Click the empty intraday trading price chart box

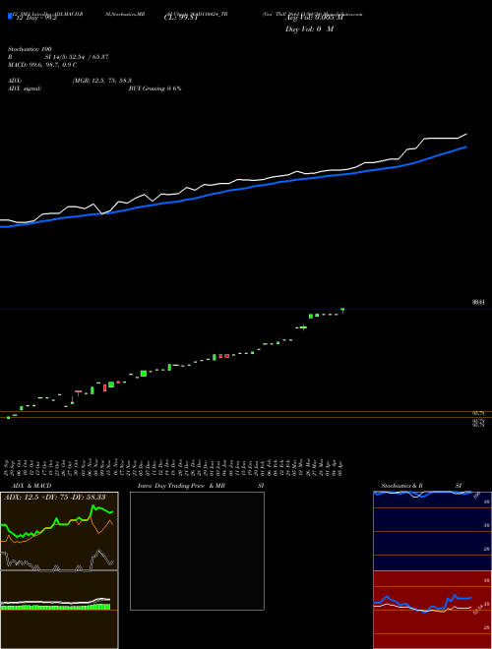pos(197,551)
